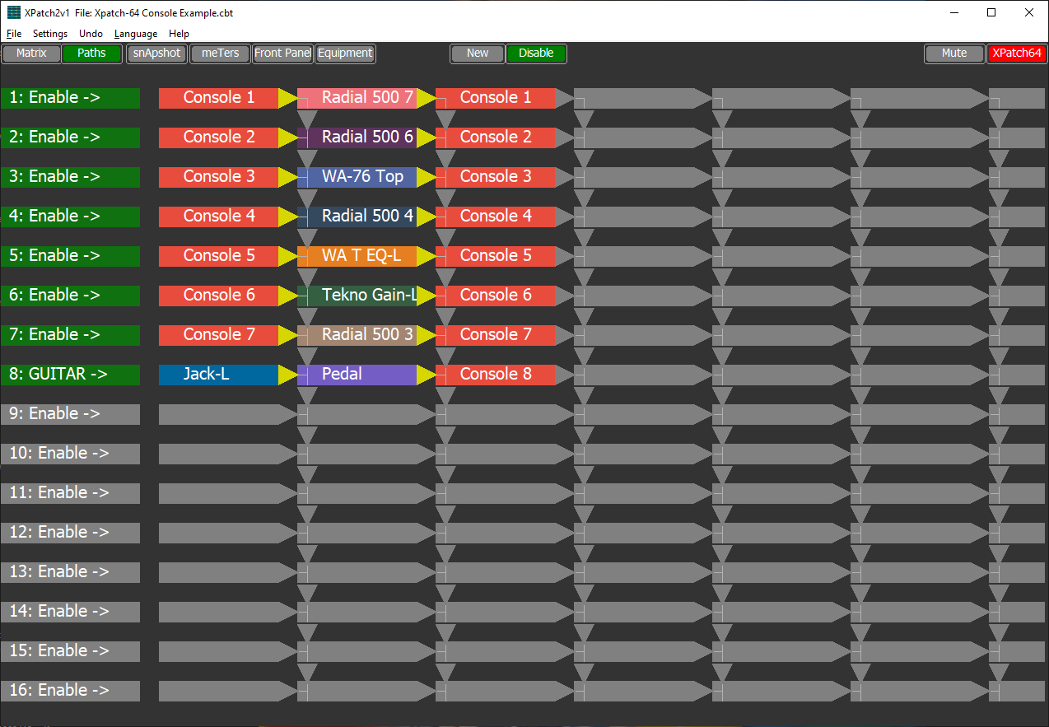Enable path 10
Screen dimensions: 1049x727
pyautogui.click(x=70, y=454)
